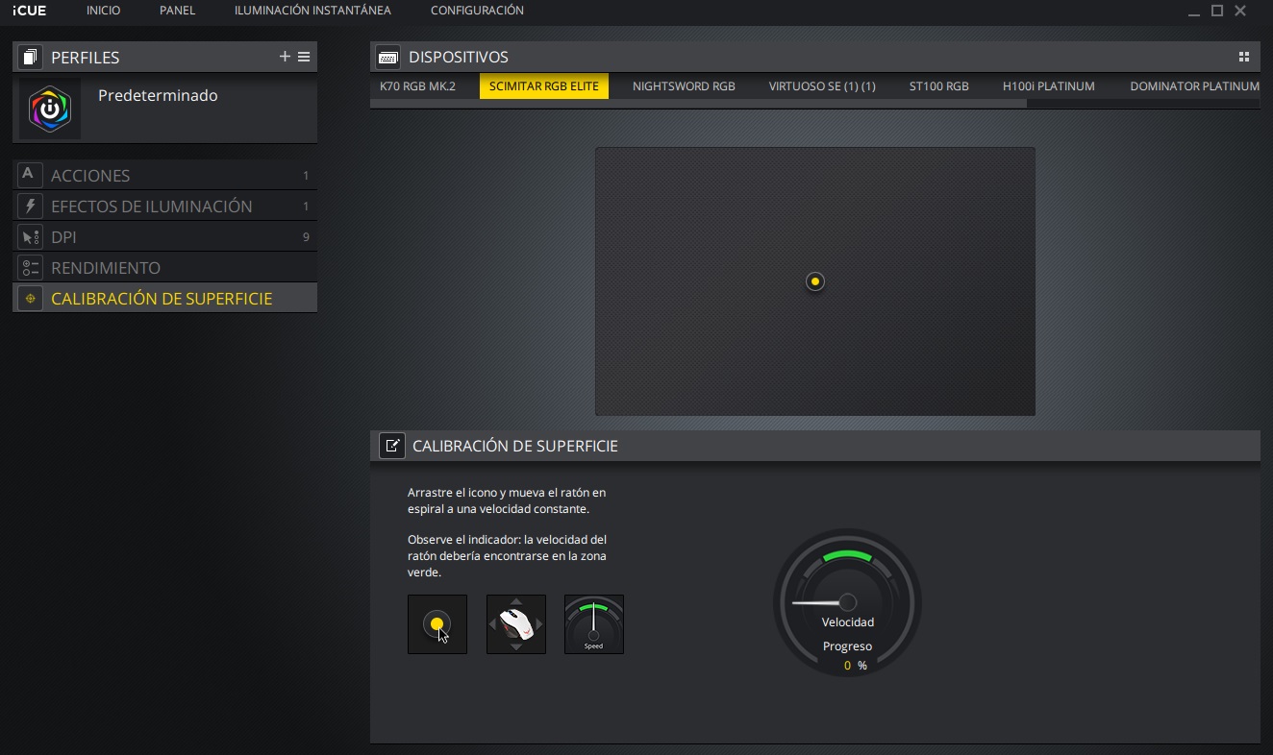The width and height of the screenshot is (1273, 755).
Task: Go to Iluminación Instantánea menu
Action: point(312,11)
